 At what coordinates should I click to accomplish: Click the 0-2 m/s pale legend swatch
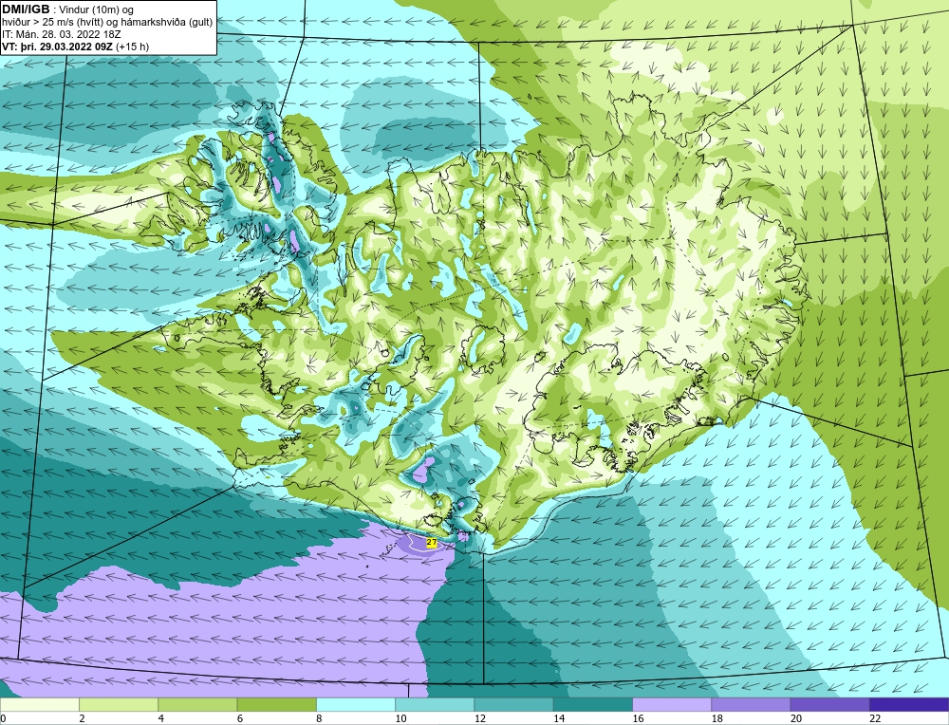pos(39,704)
